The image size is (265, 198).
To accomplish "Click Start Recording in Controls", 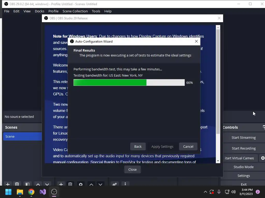I will click(x=244, y=148).
